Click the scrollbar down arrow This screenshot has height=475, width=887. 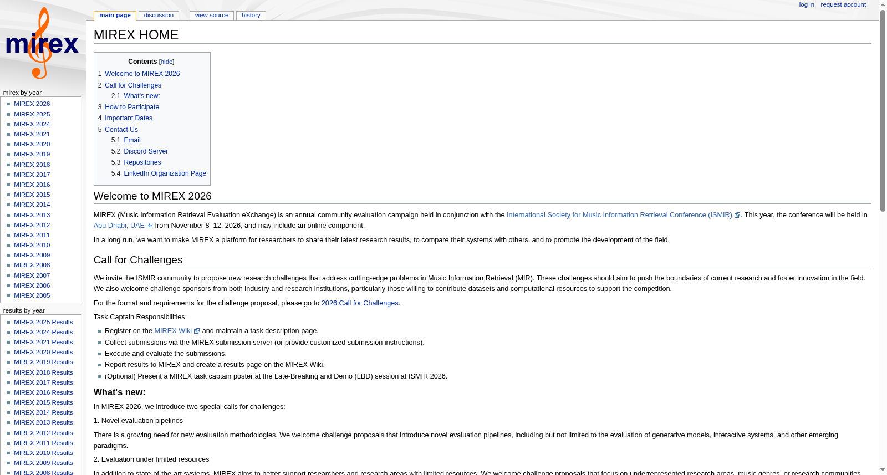pyautogui.click(x=883, y=470)
